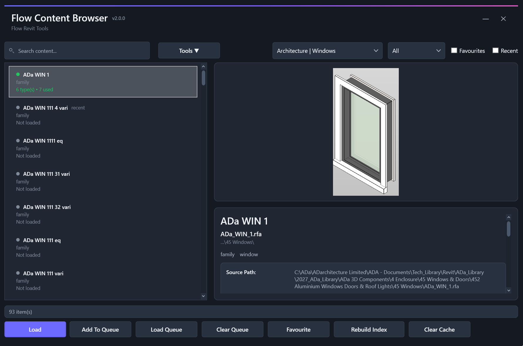Click the 'window' tag in details

tap(249, 254)
